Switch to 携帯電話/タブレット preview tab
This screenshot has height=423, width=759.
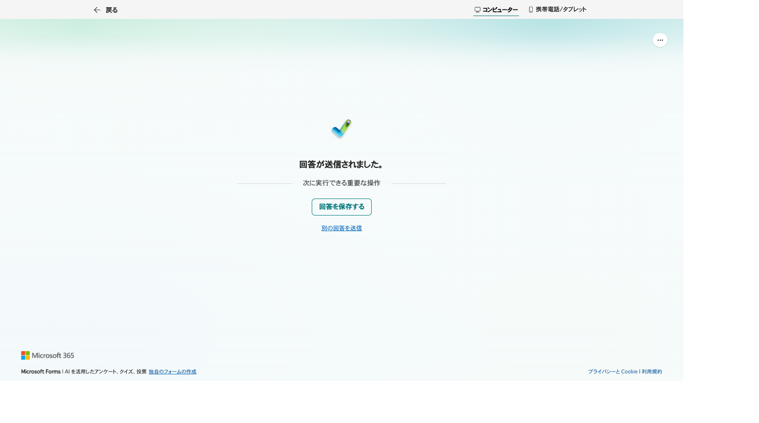coord(557,9)
